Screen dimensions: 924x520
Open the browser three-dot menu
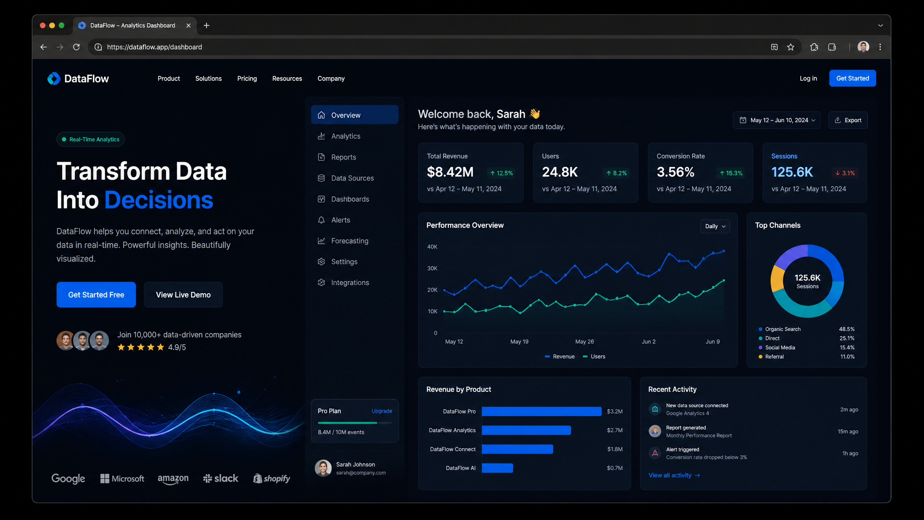coord(880,47)
